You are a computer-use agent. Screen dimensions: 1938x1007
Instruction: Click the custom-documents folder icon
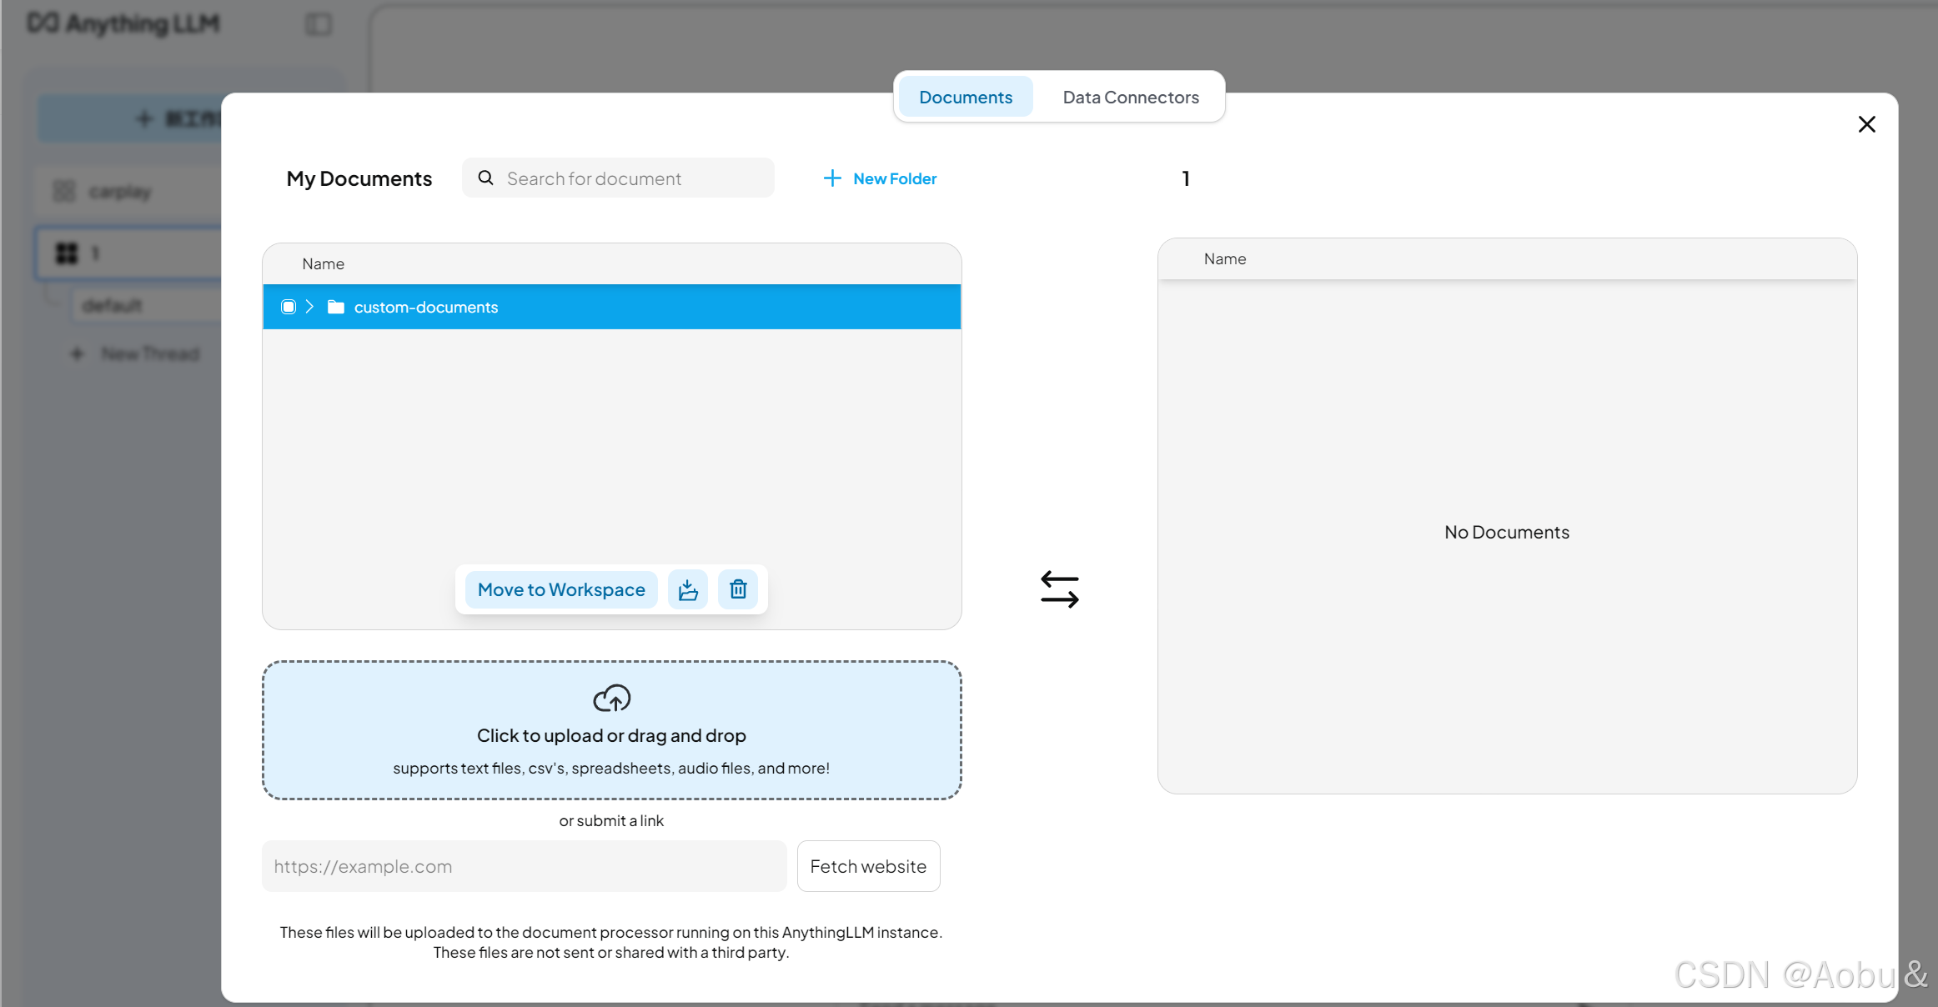point(336,307)
